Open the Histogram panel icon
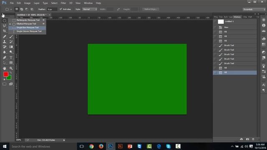267x150 pixels. (x=264, y=31)
